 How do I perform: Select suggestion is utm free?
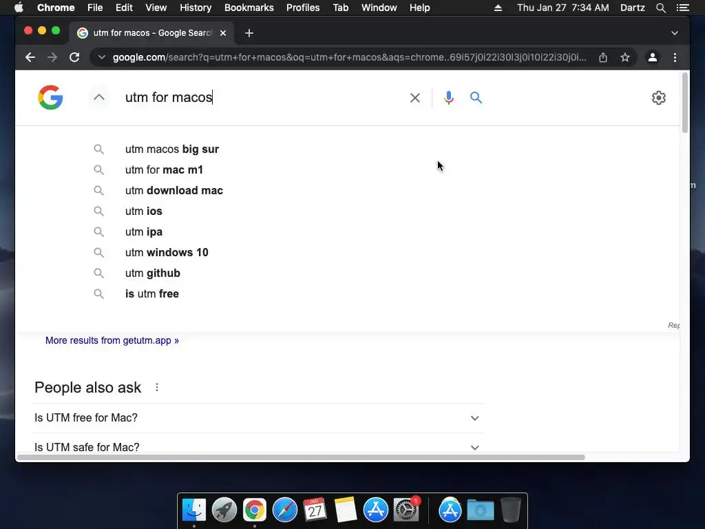coord(152,293)
